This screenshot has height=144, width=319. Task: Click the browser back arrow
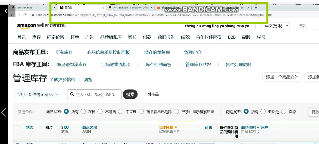point(12,15)
